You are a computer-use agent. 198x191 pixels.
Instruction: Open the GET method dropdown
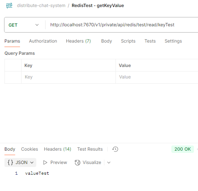24,25
